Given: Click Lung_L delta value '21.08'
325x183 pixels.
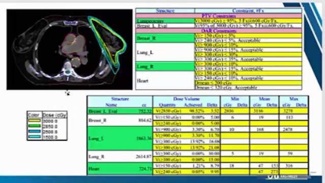Looking at the screenshot, I should click(x=215, y=147).
